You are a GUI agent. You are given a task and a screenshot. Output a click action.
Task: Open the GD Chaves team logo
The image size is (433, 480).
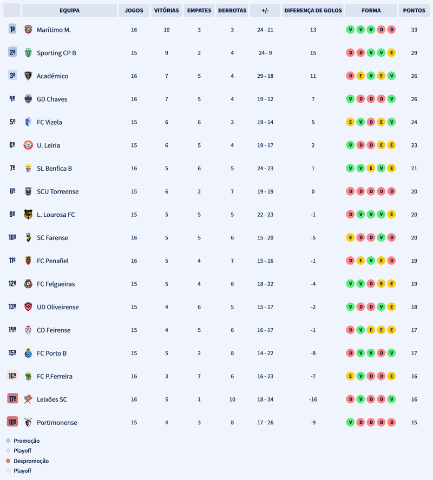[x=28, y=99]
